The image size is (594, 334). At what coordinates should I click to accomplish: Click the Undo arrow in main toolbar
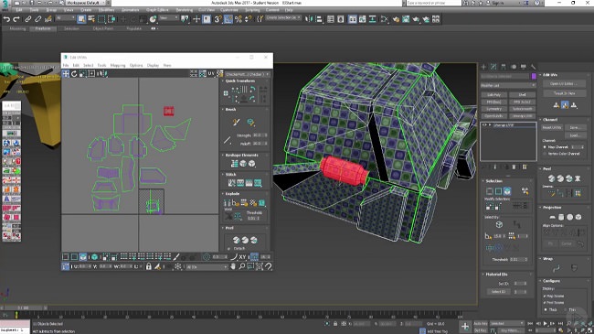[x=6, y=19]
